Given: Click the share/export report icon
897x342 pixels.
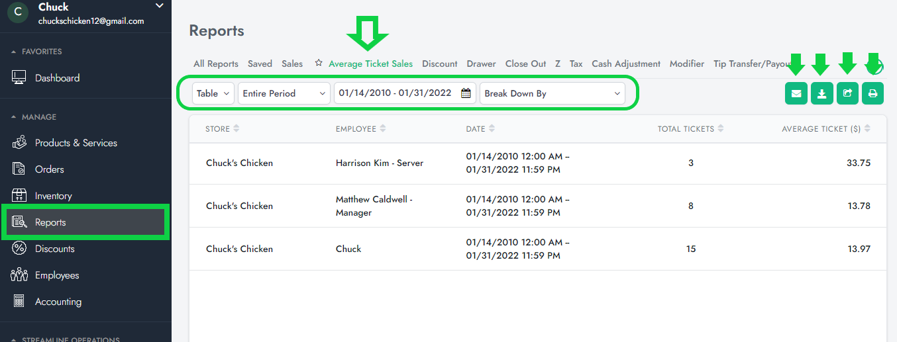Looking at the screenshot, I should (x=847, y=94).
